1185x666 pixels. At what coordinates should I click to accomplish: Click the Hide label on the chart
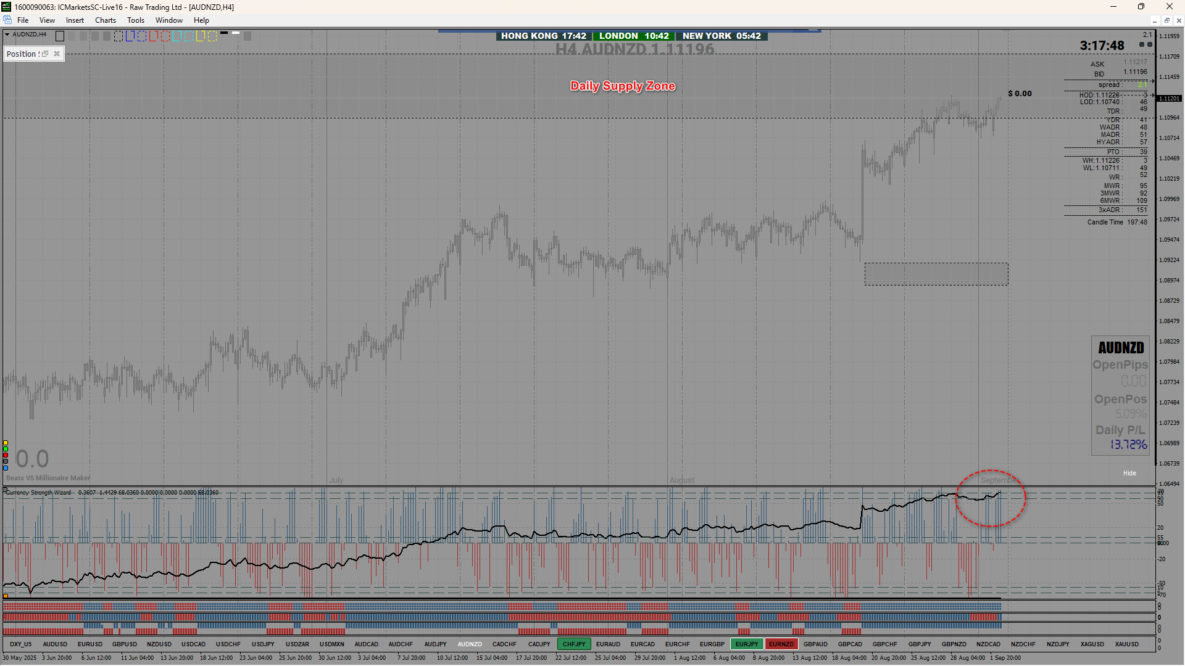coord(1129,473)
